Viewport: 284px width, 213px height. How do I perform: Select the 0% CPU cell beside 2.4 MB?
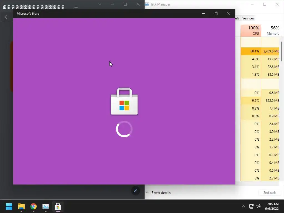[x=251, y=124]
